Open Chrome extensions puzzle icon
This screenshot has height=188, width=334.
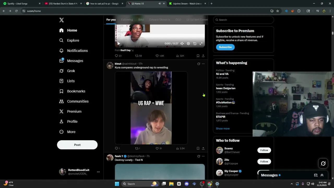click(299, 11)
